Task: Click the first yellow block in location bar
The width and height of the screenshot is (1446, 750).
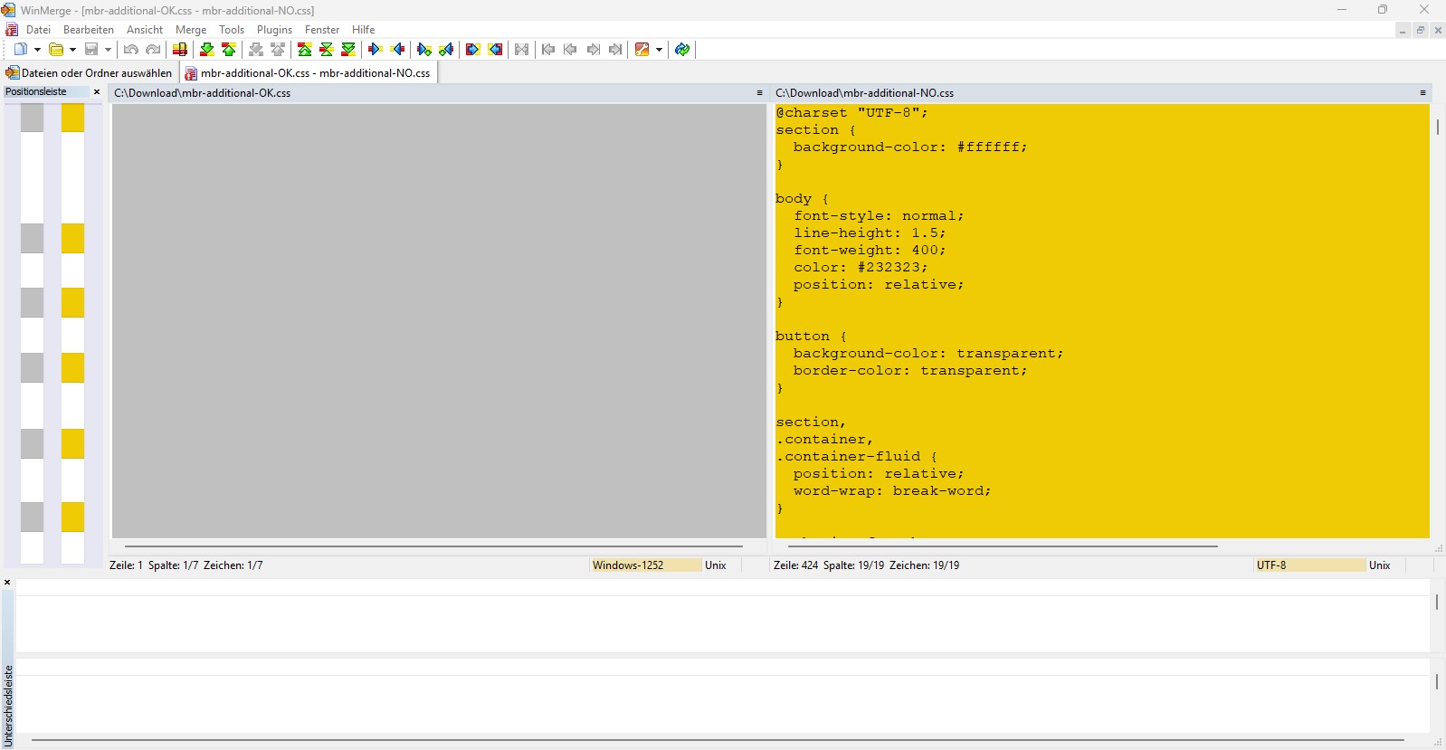Action: coord(72,118)
